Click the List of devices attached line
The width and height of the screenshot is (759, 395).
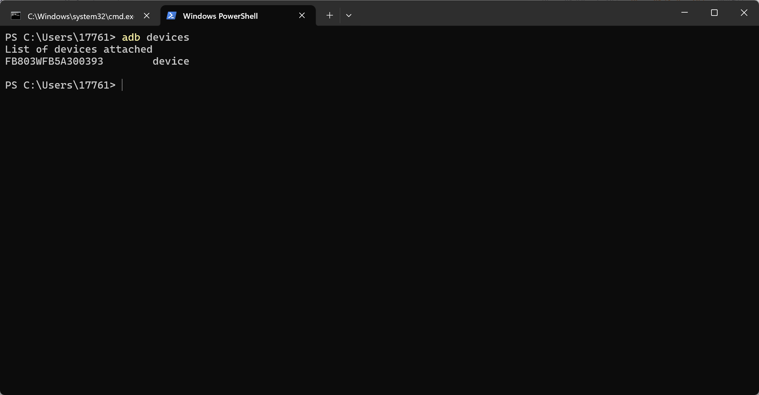coord(79,49)
